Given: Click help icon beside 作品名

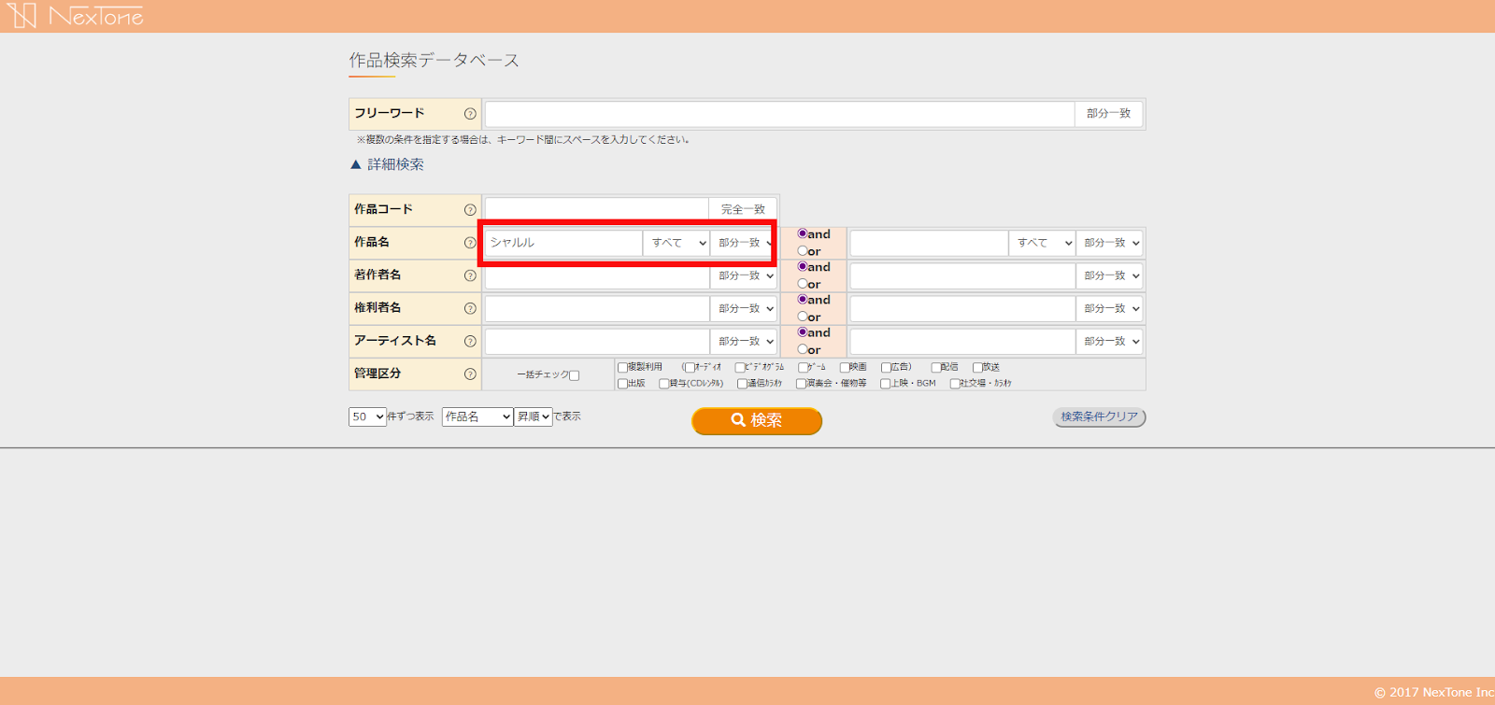Looking at the screenshot, I should [470, 243].
